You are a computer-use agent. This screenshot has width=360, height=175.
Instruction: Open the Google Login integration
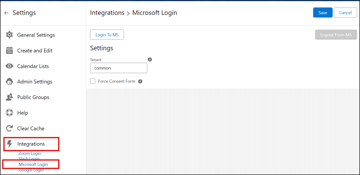pos(31,170)
